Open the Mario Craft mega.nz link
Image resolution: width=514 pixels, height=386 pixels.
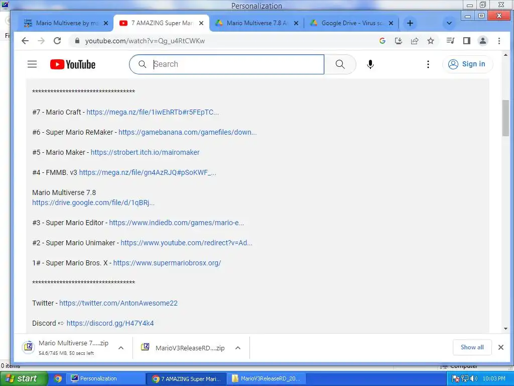click(x=153, y=112)
